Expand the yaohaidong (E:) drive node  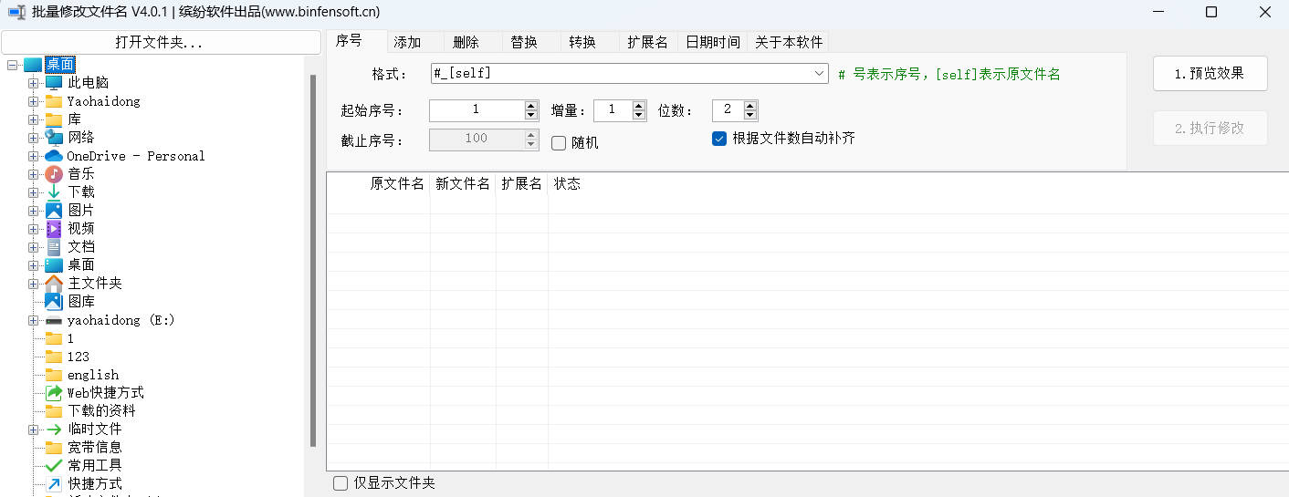point(33,320)
